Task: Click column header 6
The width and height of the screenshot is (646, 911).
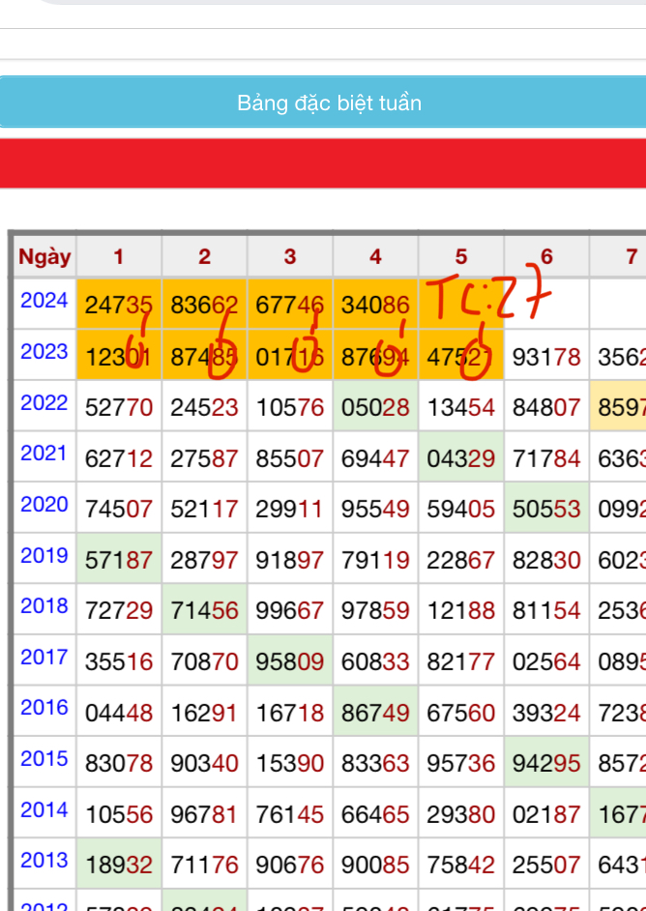Action: coord(546,256)
